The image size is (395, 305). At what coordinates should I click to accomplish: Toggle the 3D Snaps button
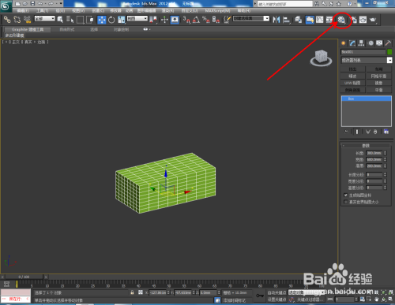click(x=186, y=20)
